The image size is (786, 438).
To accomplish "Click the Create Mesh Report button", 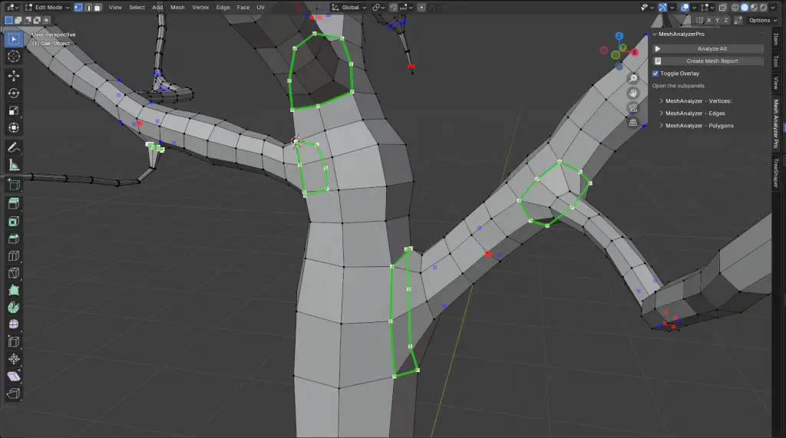I will coord(708,61).
